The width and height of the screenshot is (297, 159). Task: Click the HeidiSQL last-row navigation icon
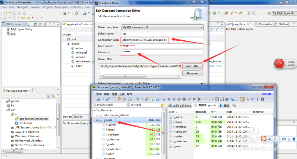click(174, 99)
